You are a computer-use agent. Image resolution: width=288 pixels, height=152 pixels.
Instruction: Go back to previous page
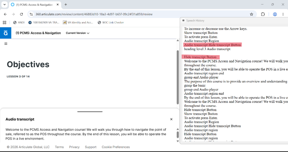5,14
